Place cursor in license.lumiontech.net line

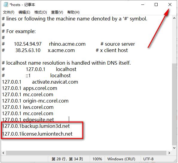pos(37,134)
